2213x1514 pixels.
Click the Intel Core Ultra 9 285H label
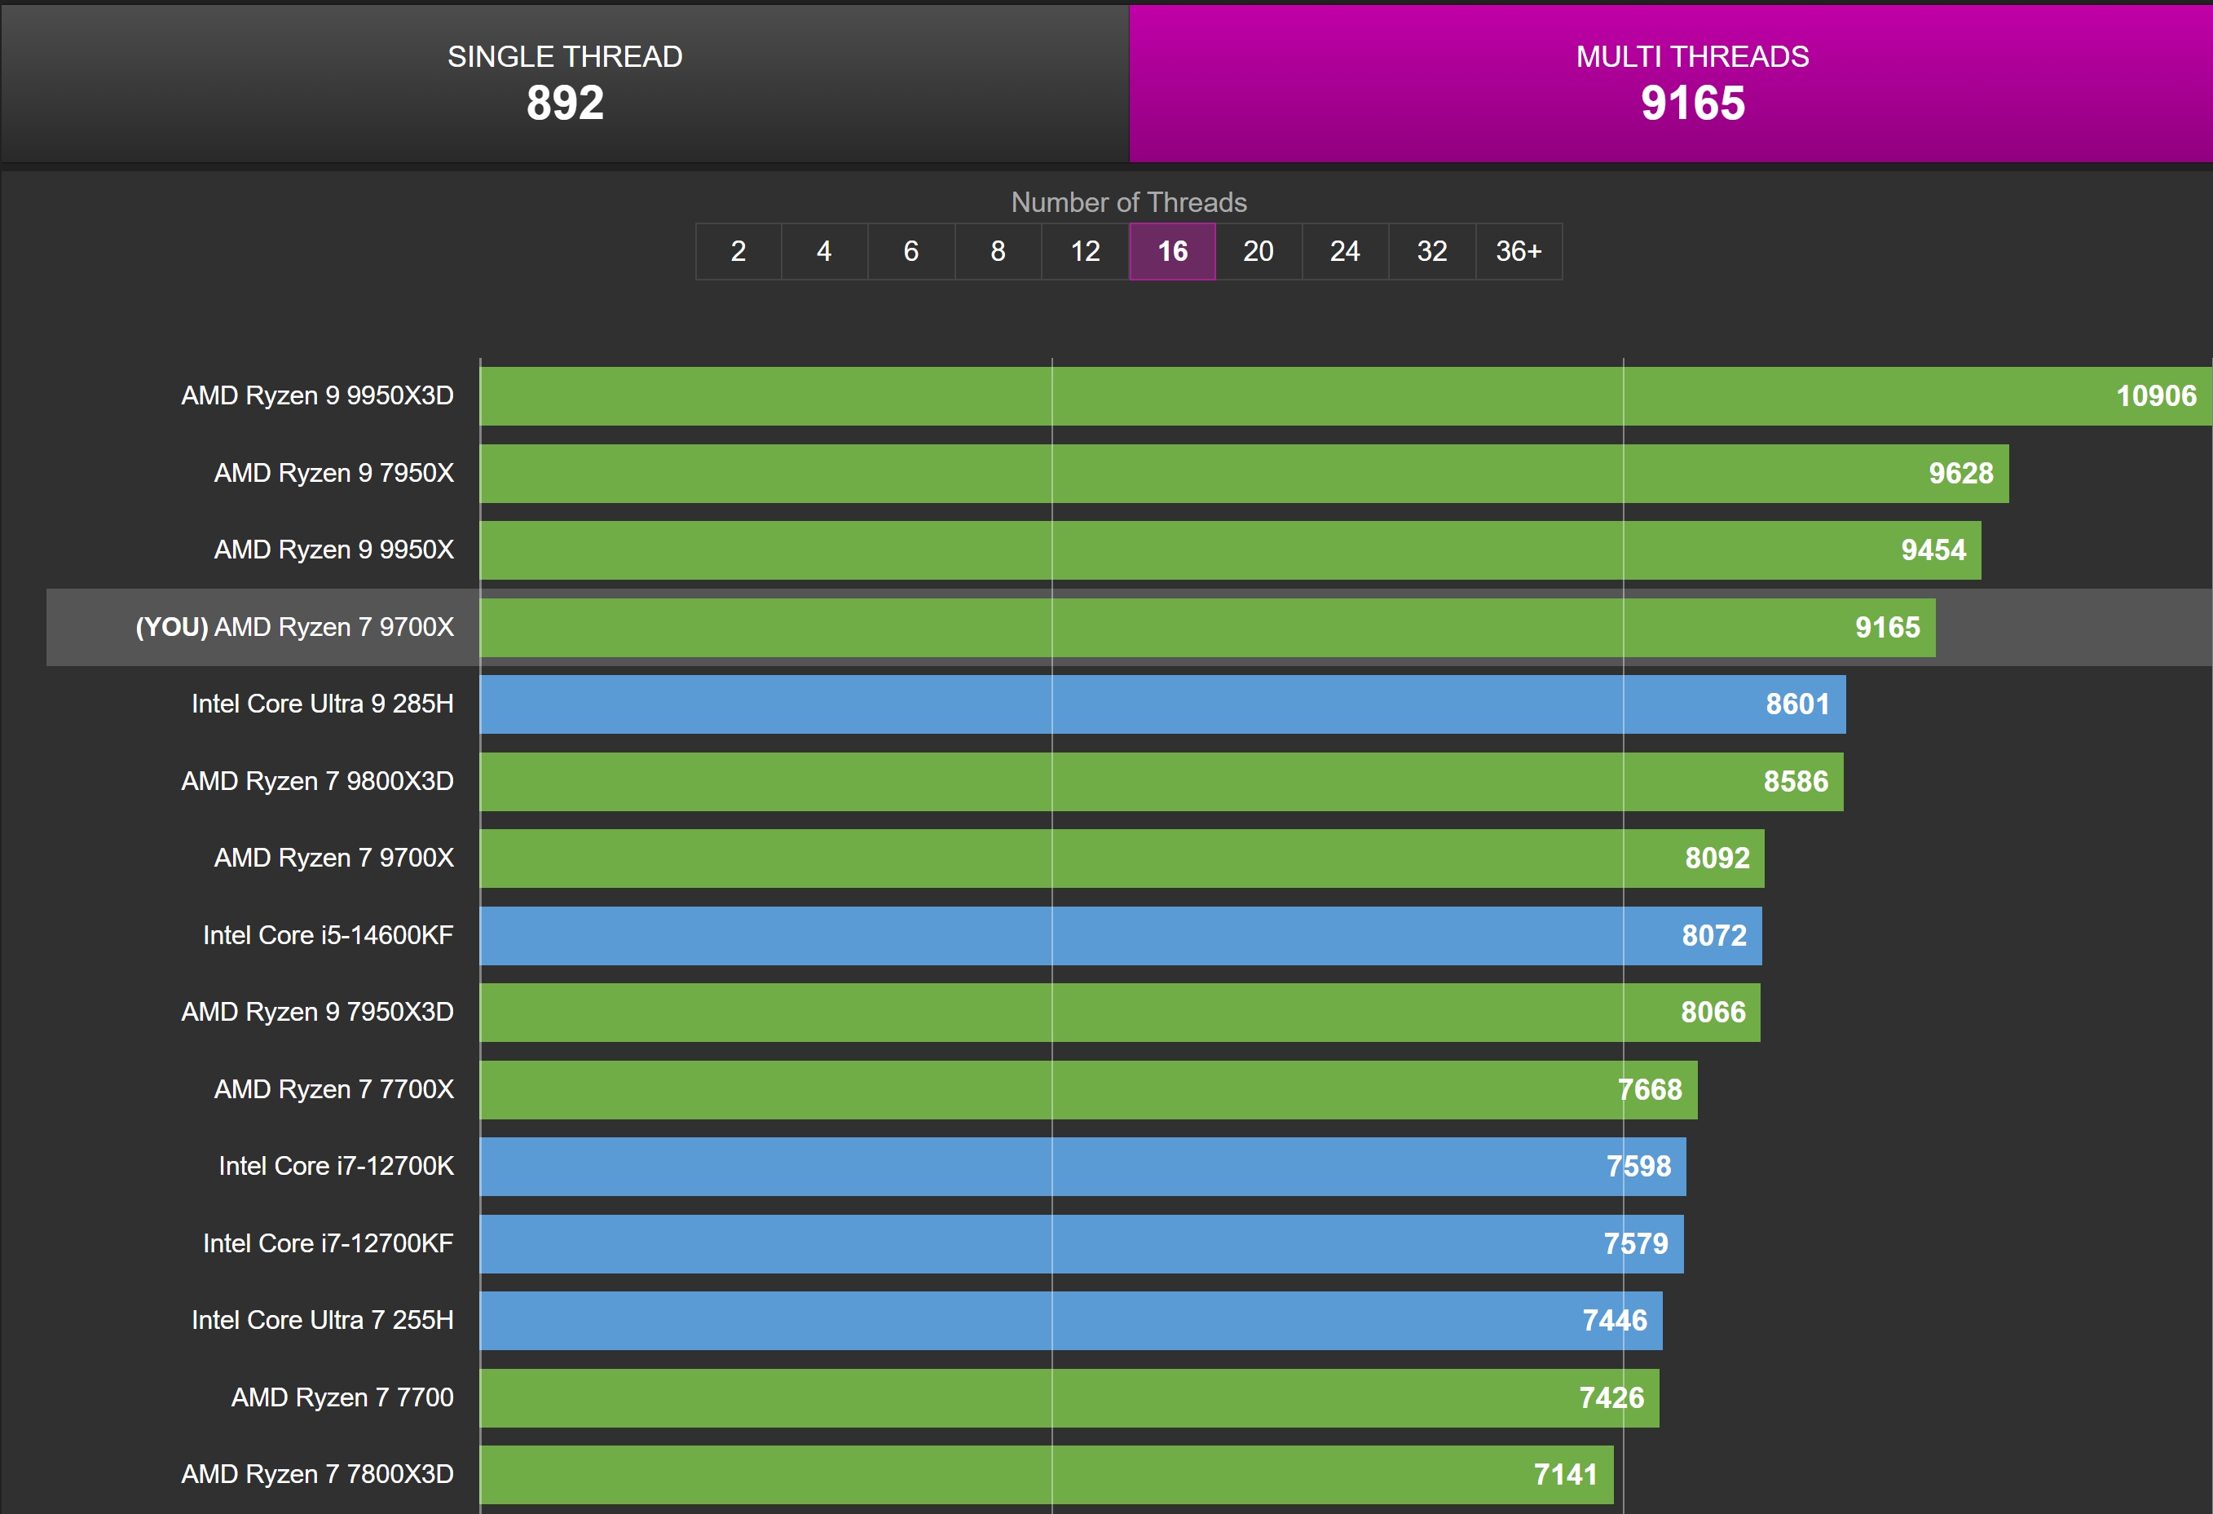point(322,704)
